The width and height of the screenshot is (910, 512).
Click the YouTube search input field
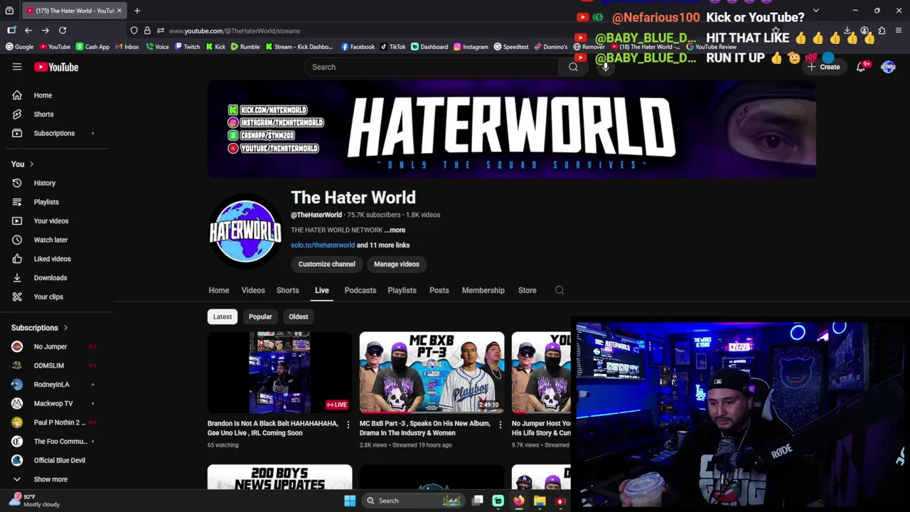432,67
